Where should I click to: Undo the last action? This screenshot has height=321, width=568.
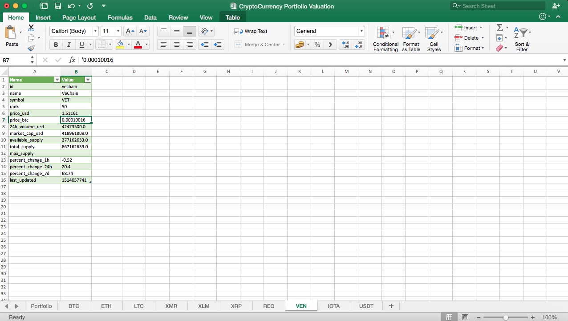click(x=72, y=6)
